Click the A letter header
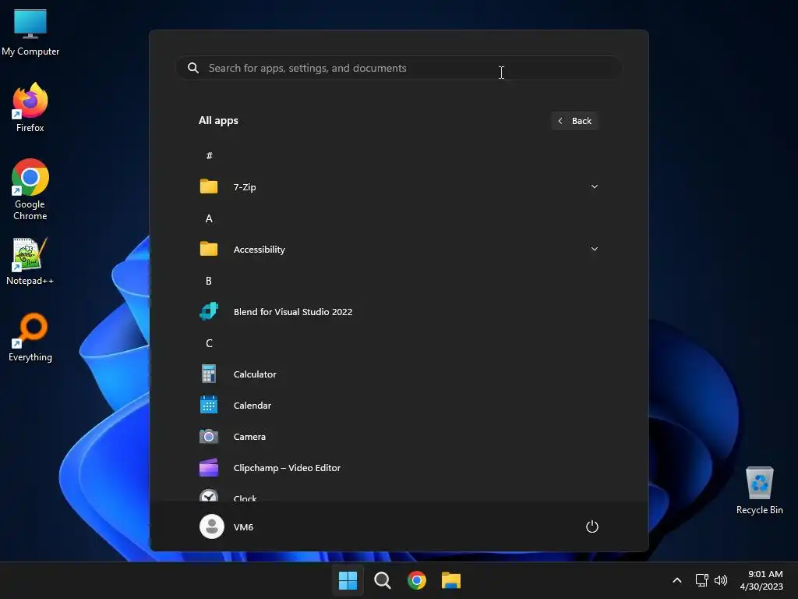This screenshot has width=798, height=599. [x=209, y=218]
